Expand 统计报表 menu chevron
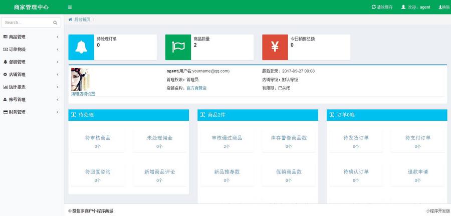Screen dimensions: 451x216 pos(58,87)
